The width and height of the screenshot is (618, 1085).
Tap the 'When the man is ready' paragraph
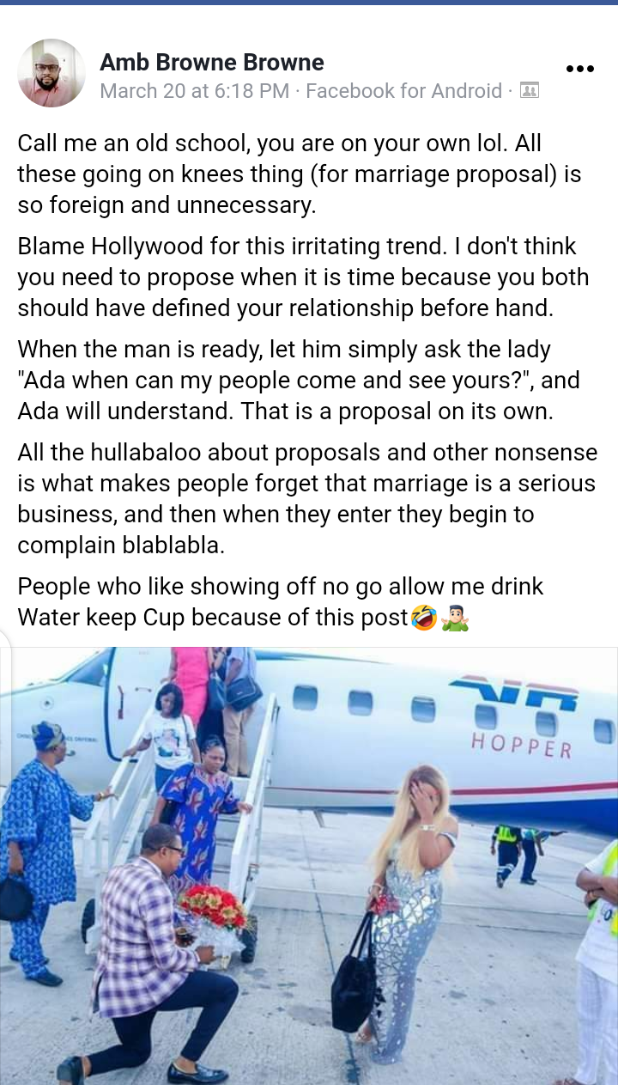[x=299, y=381]
